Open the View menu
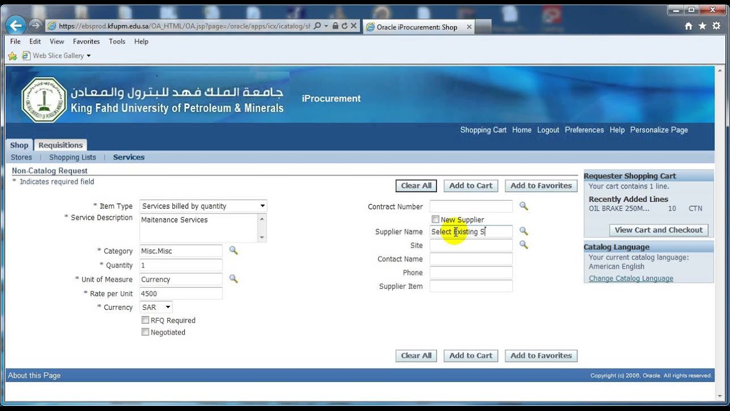Image resolution: width=730 pixels, height=411 pixels. pos(57,42)
